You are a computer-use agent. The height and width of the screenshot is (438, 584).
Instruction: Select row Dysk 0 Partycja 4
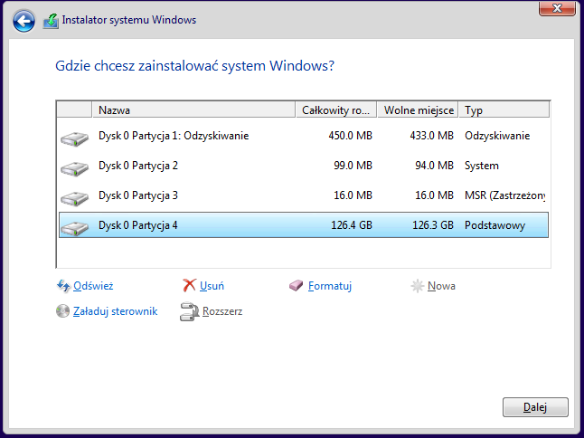click(x=304, y=225)
